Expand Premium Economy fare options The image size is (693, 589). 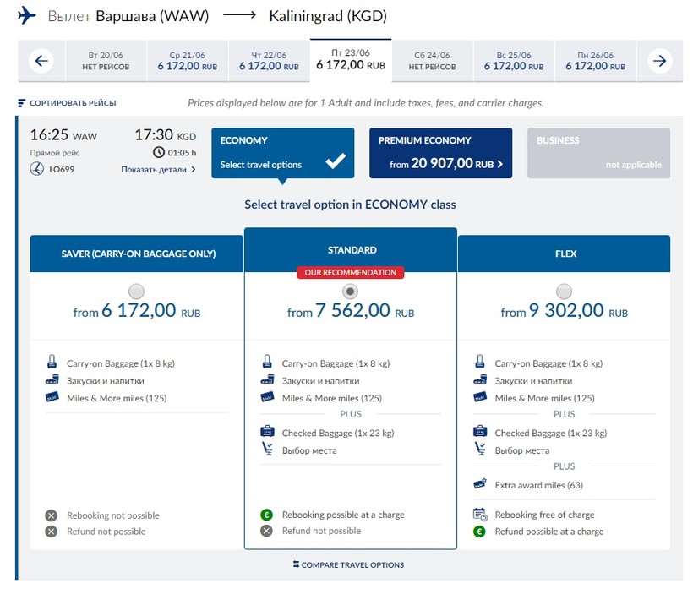coord(440,153)
